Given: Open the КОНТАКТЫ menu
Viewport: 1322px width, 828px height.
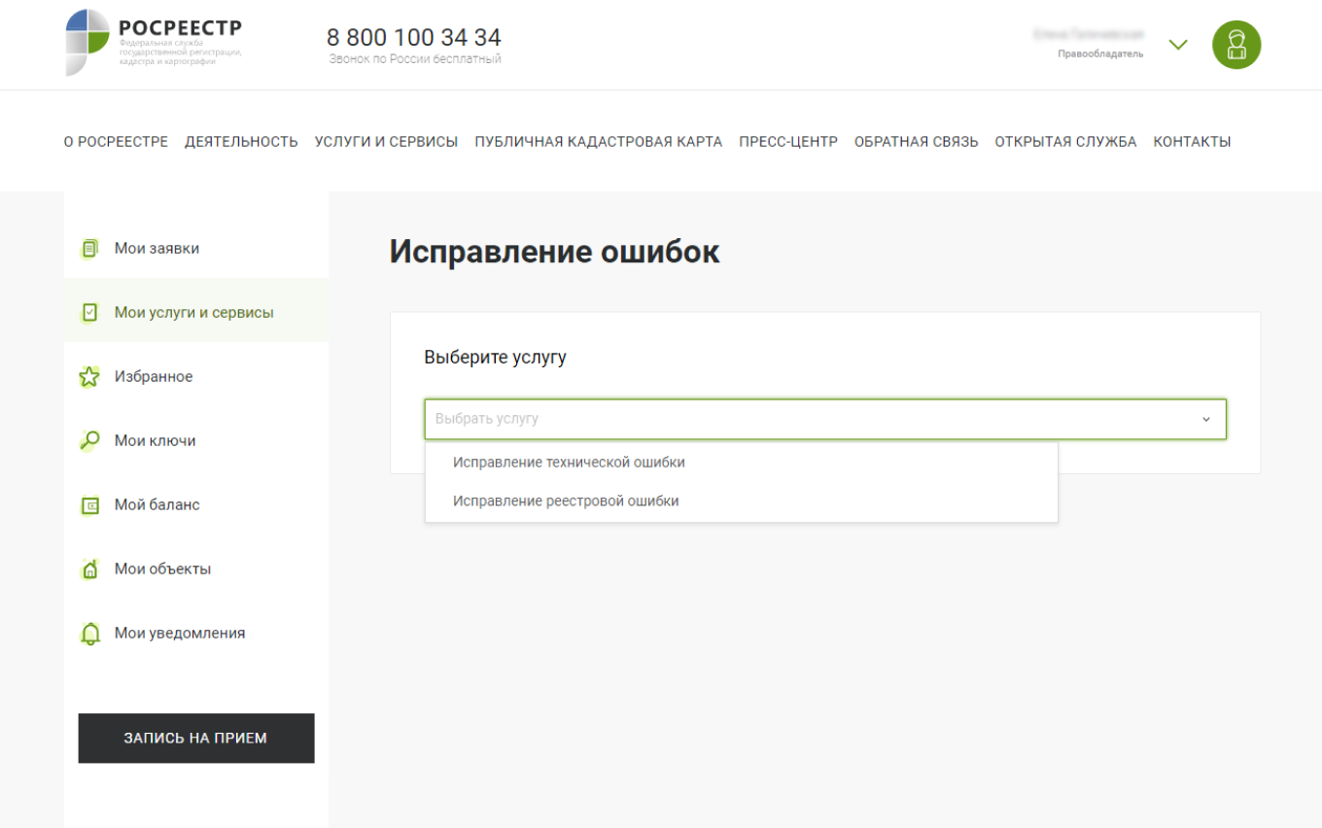Looking at the screenshot, I should (1192, 142).
